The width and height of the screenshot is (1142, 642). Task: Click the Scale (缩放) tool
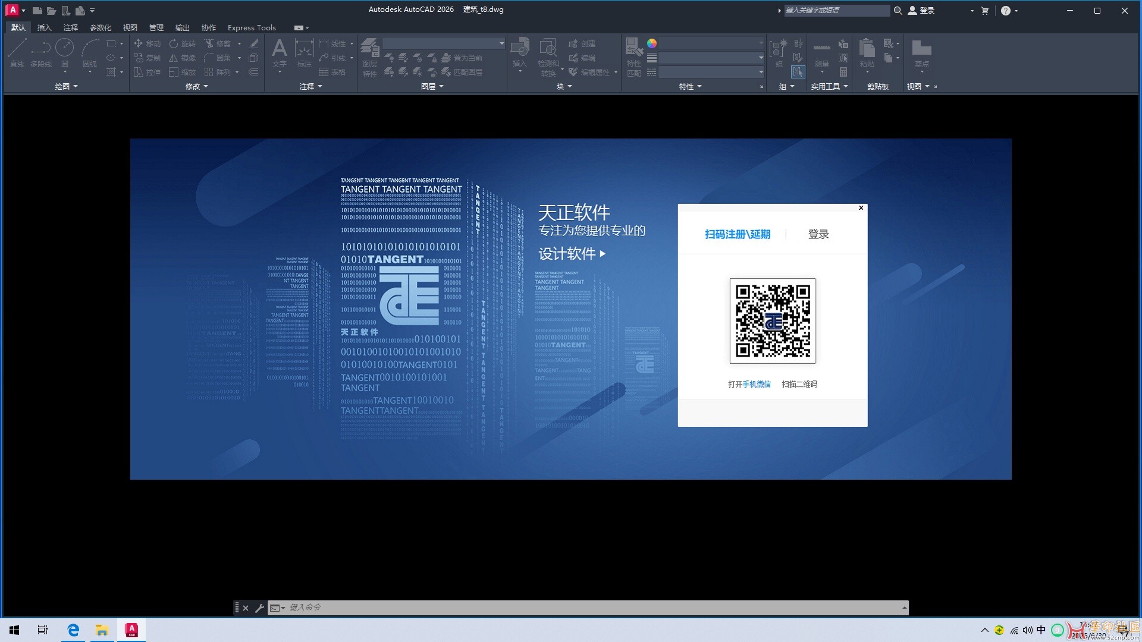[x=182, y=72]
